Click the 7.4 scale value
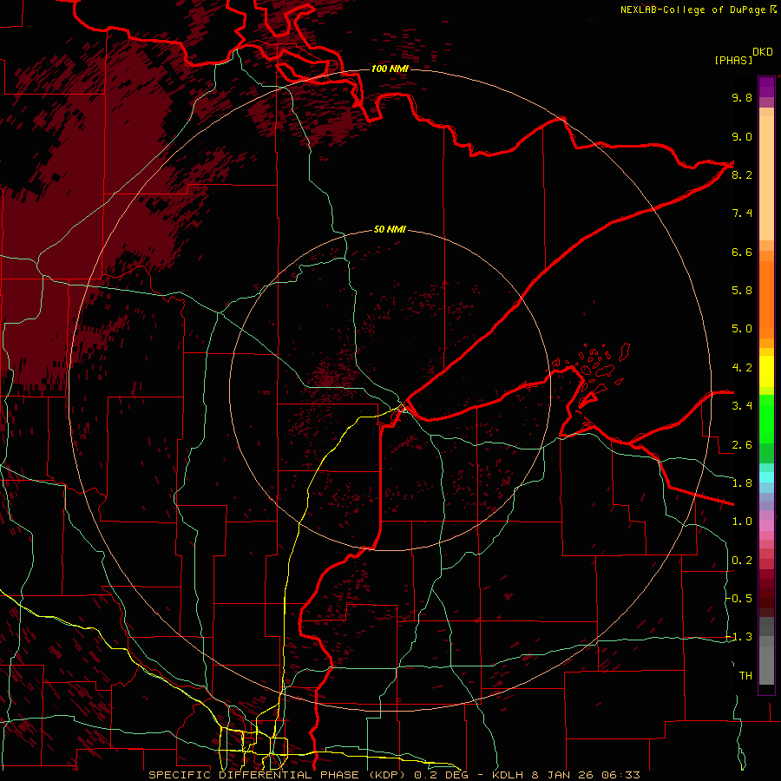The image size is (781, 781). click(742, 213)
